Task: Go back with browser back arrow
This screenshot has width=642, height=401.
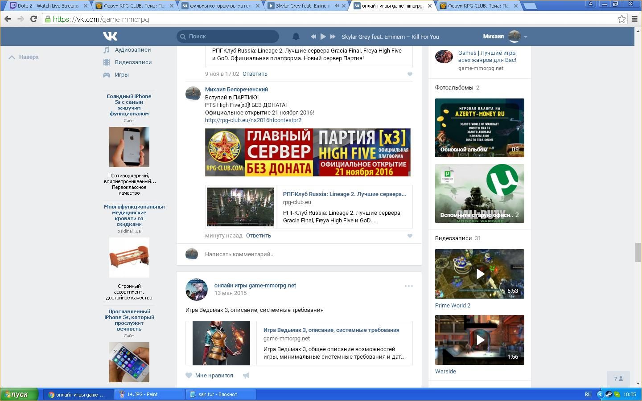Action: click(x=8, y=19)
